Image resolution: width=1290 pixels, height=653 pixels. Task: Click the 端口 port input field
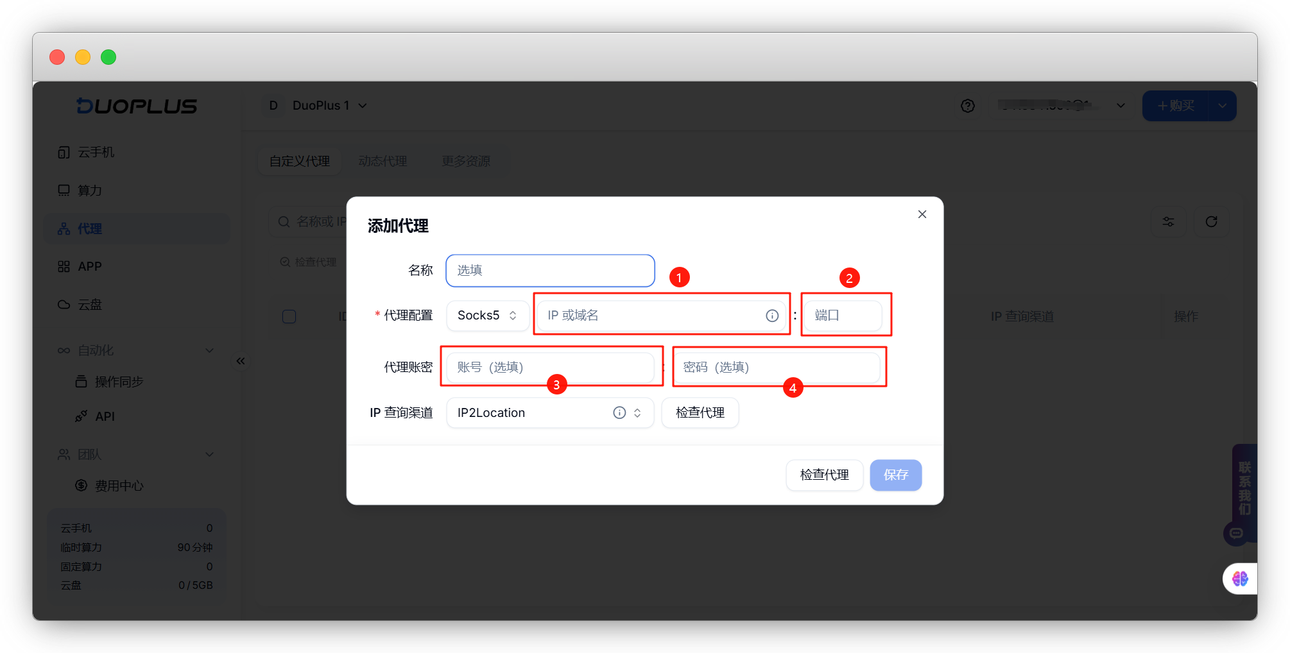click(843, 316)
